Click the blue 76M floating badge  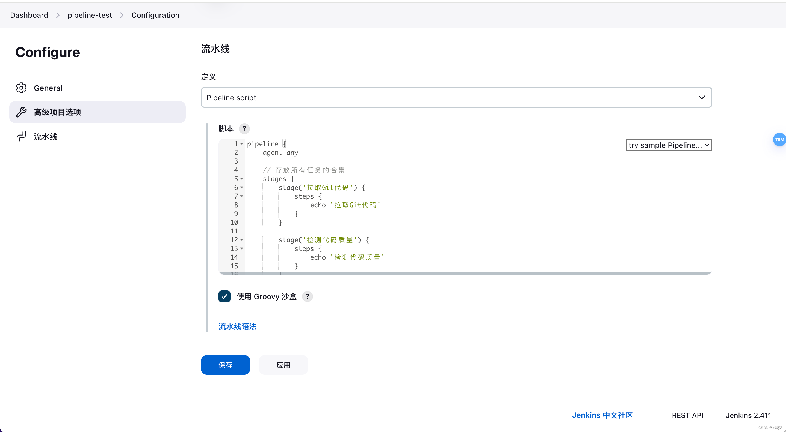coord(779,140)
